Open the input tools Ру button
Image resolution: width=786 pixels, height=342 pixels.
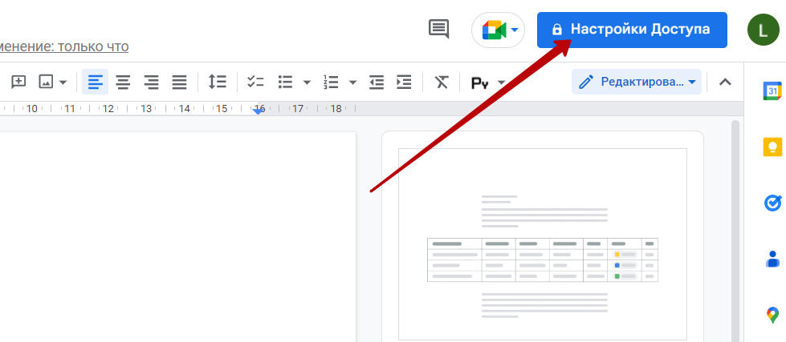[480, 82]
